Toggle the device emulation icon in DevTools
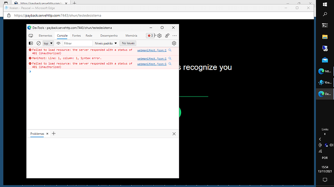 click(30, 36)
